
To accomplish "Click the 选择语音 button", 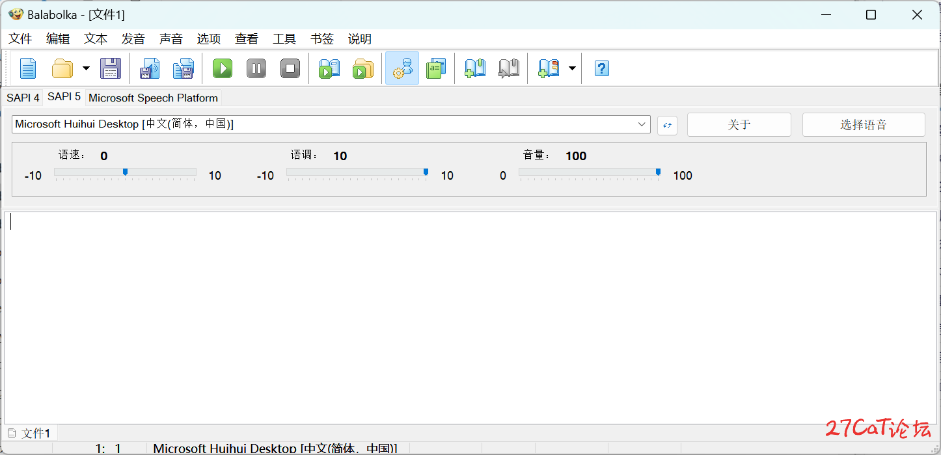I will click(863, 125).
